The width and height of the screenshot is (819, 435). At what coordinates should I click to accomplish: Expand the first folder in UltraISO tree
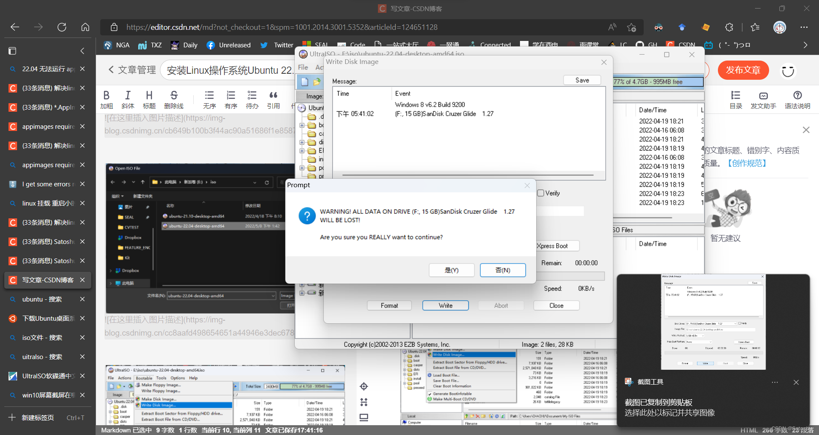(x=302, y=125)
